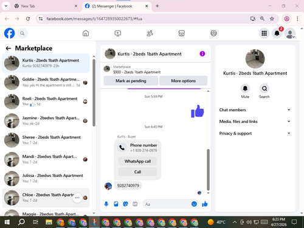
Task: Click the 9282740979 message bubble
Action: click(x=128, y=185)
